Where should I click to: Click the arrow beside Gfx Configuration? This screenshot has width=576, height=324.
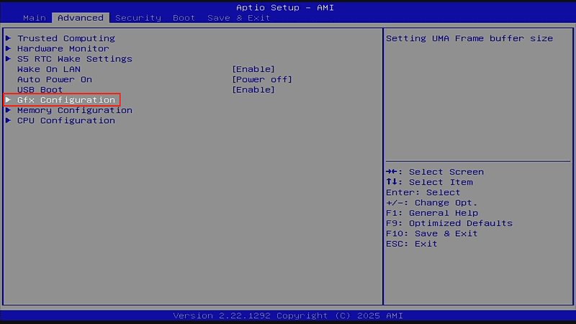coord(8,99)
